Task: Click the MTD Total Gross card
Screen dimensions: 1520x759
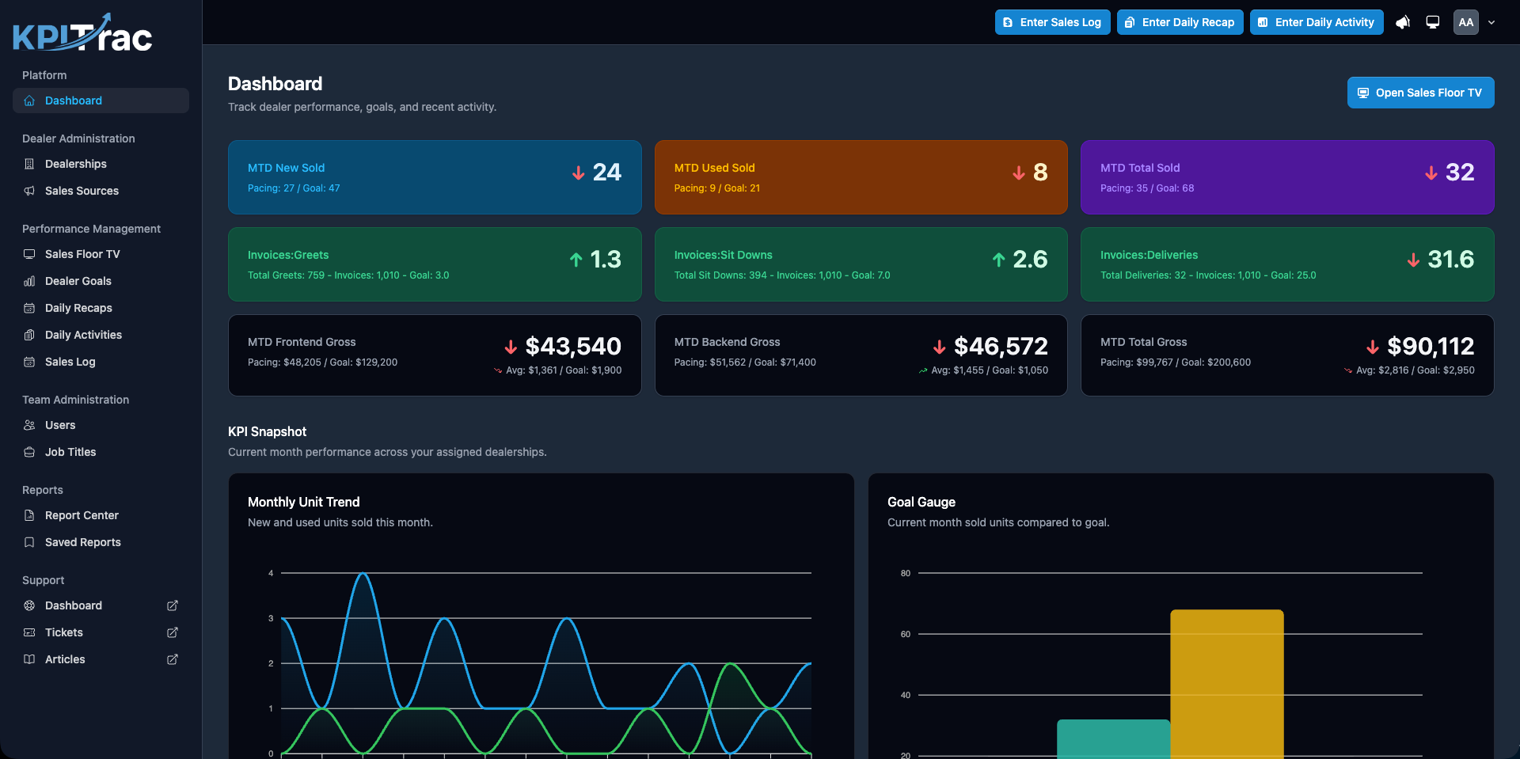Action: 1287,355
